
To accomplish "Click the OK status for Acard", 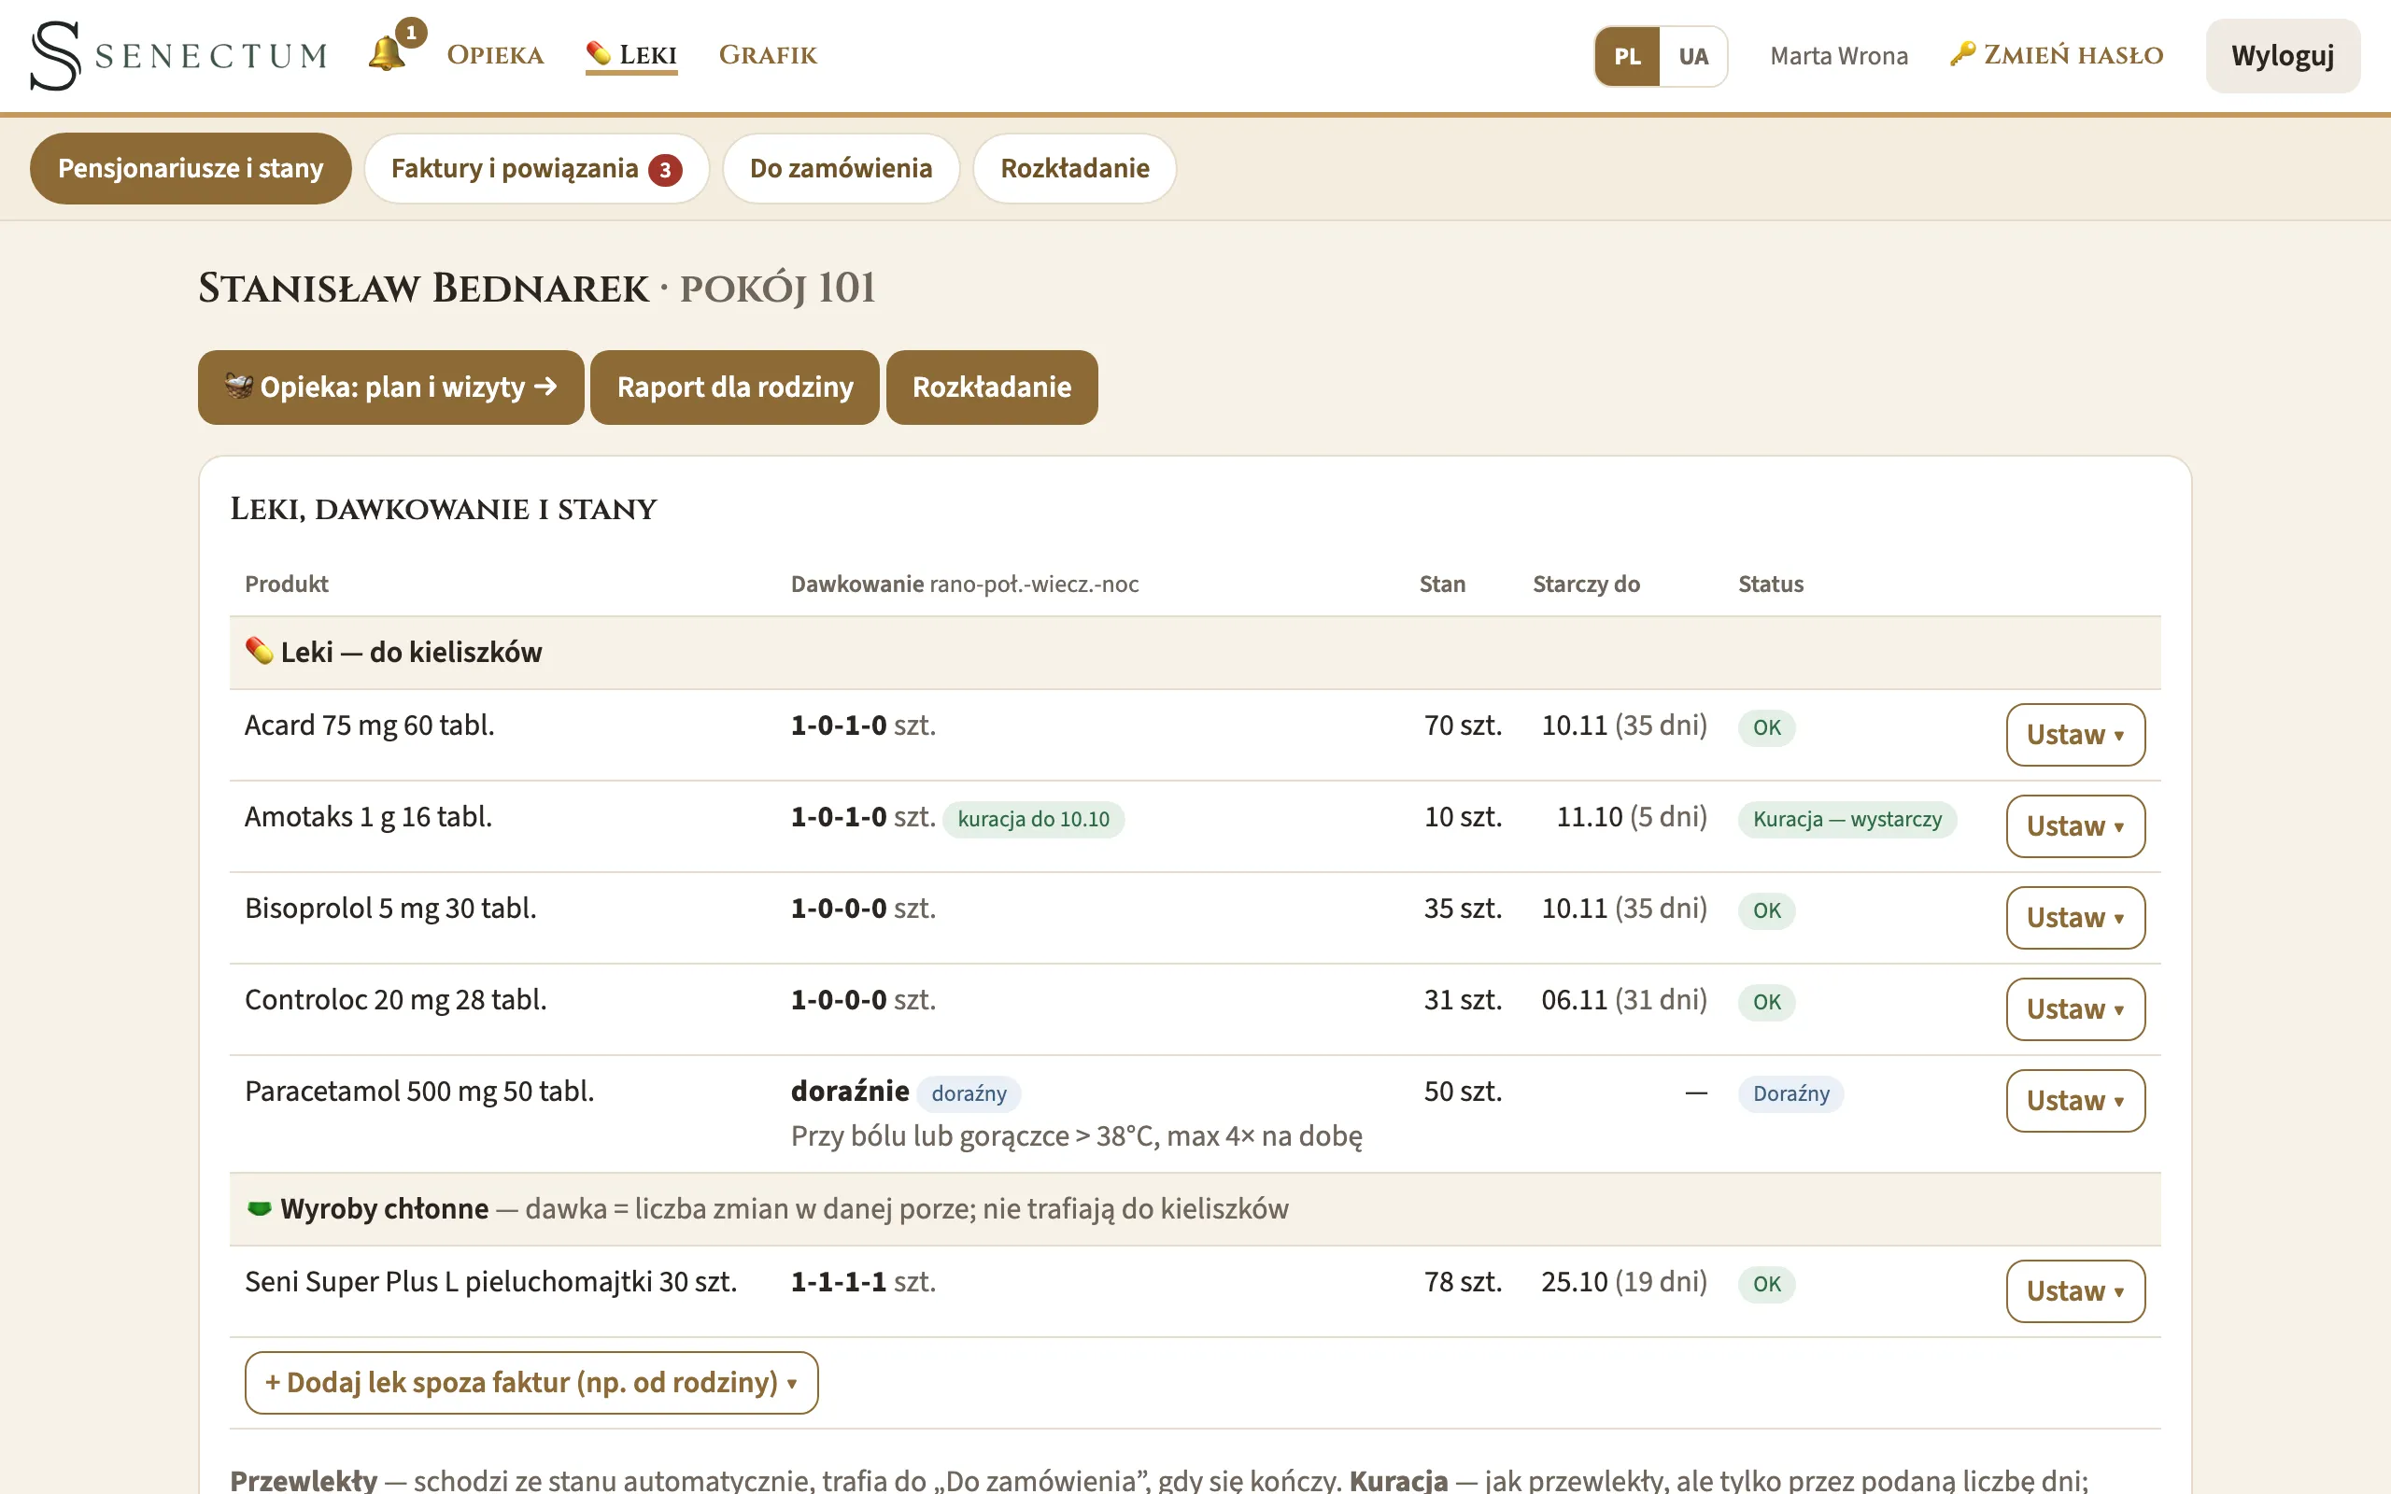I will pos(1766,728).
